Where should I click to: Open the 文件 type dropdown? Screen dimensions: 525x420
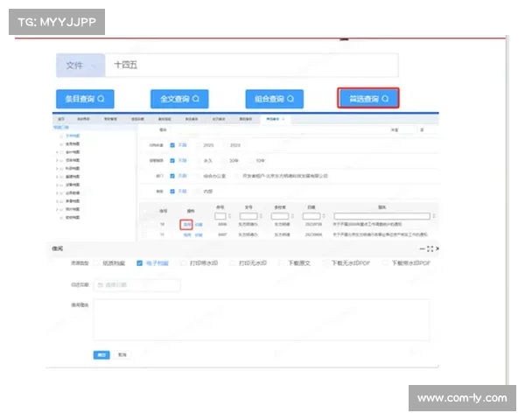pyautogui.click(x=80, y=66)
